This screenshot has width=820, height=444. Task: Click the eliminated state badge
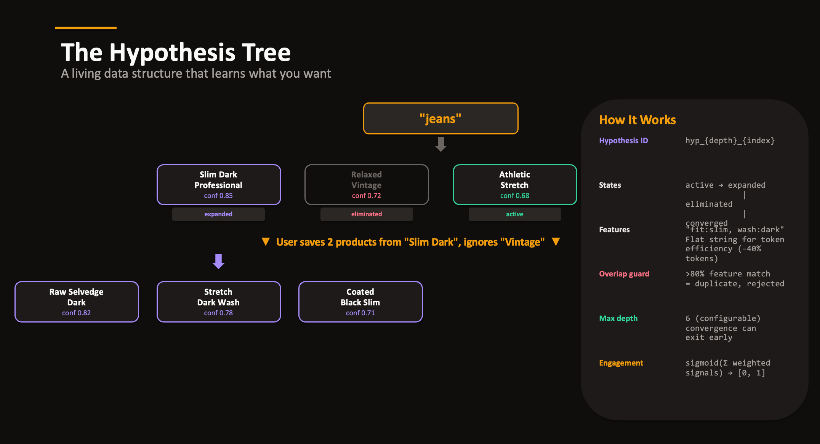(x=366, y=214)
